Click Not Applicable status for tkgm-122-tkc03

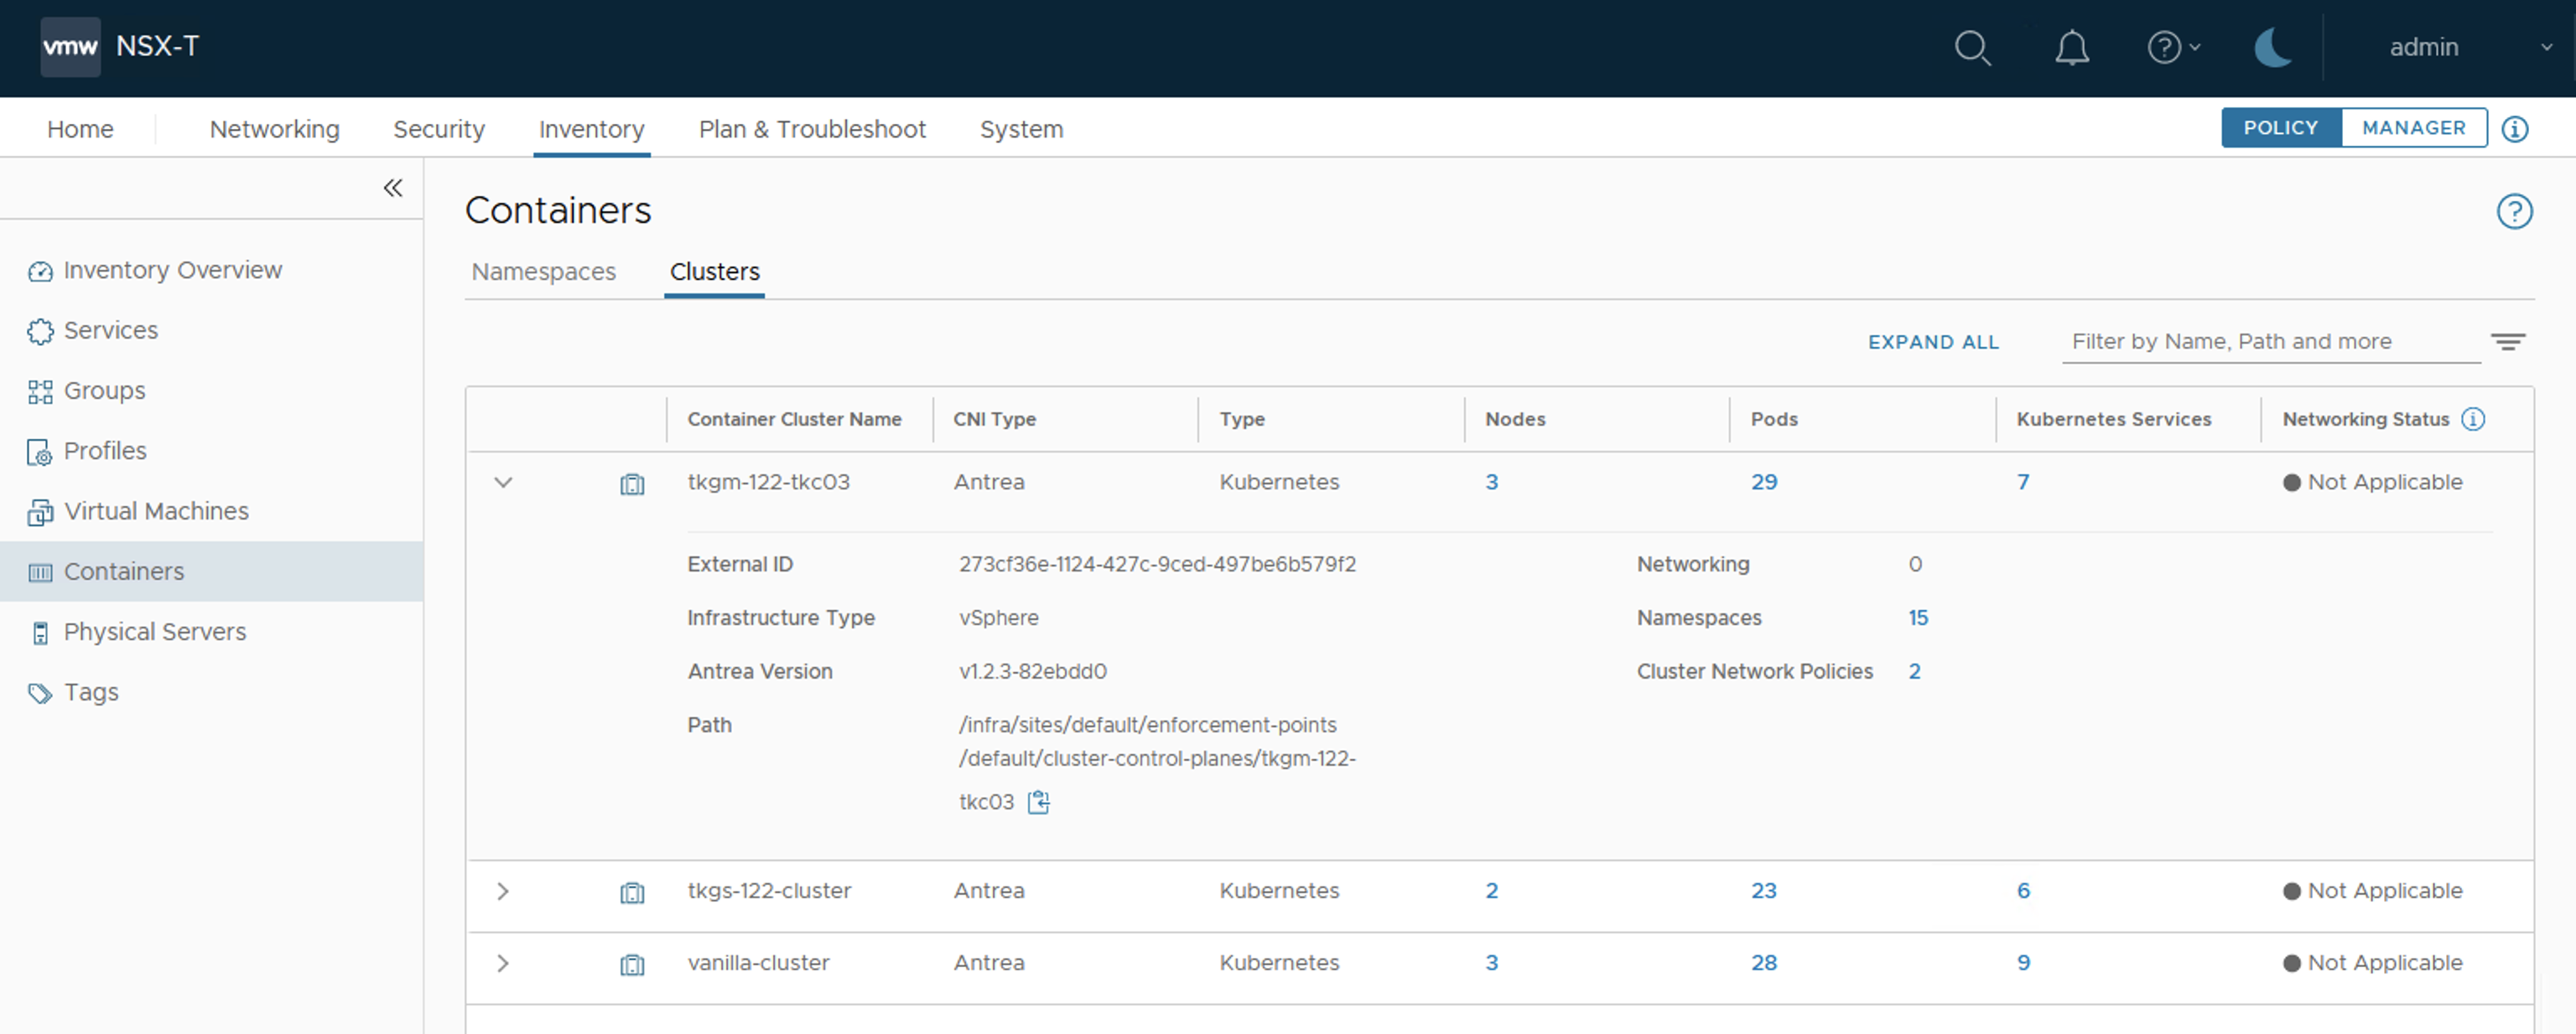(x=2372, y=483)
